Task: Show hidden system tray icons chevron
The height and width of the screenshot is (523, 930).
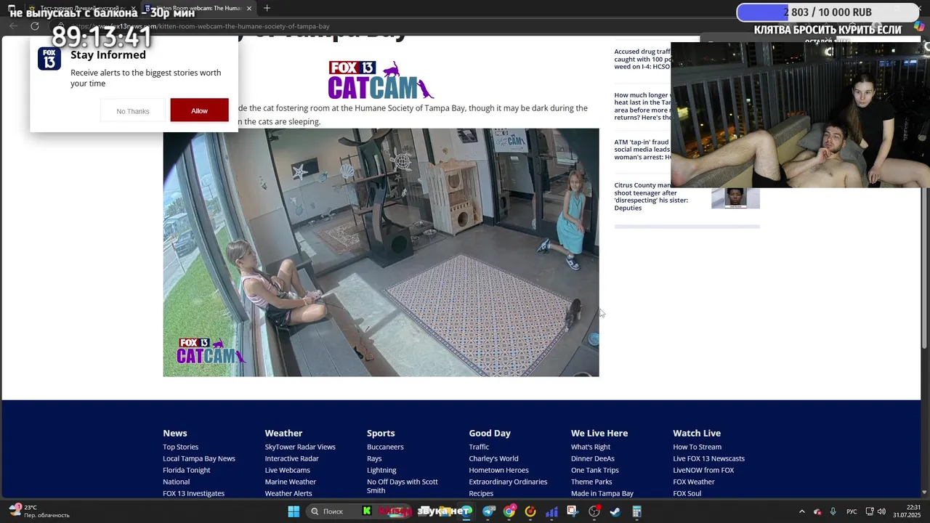Action: [x=802, y=511]
